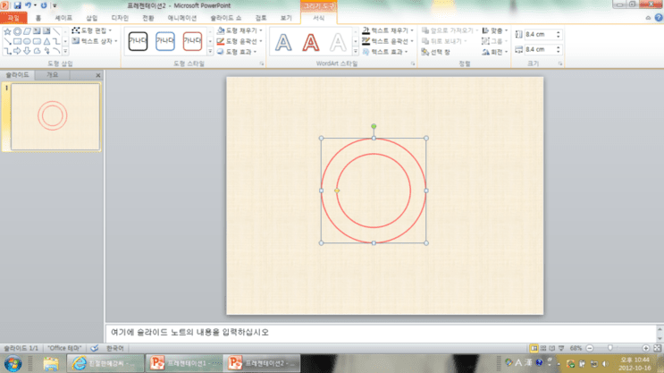Toggle the spell check status icon
This screenshot has width=664, height=373.
[95, 348]
